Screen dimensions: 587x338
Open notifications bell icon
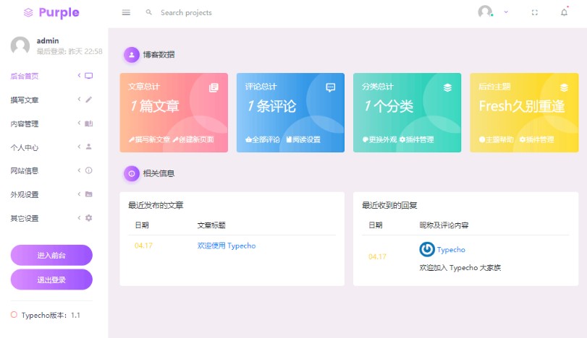pyautogui.click(x=564, y=12)
